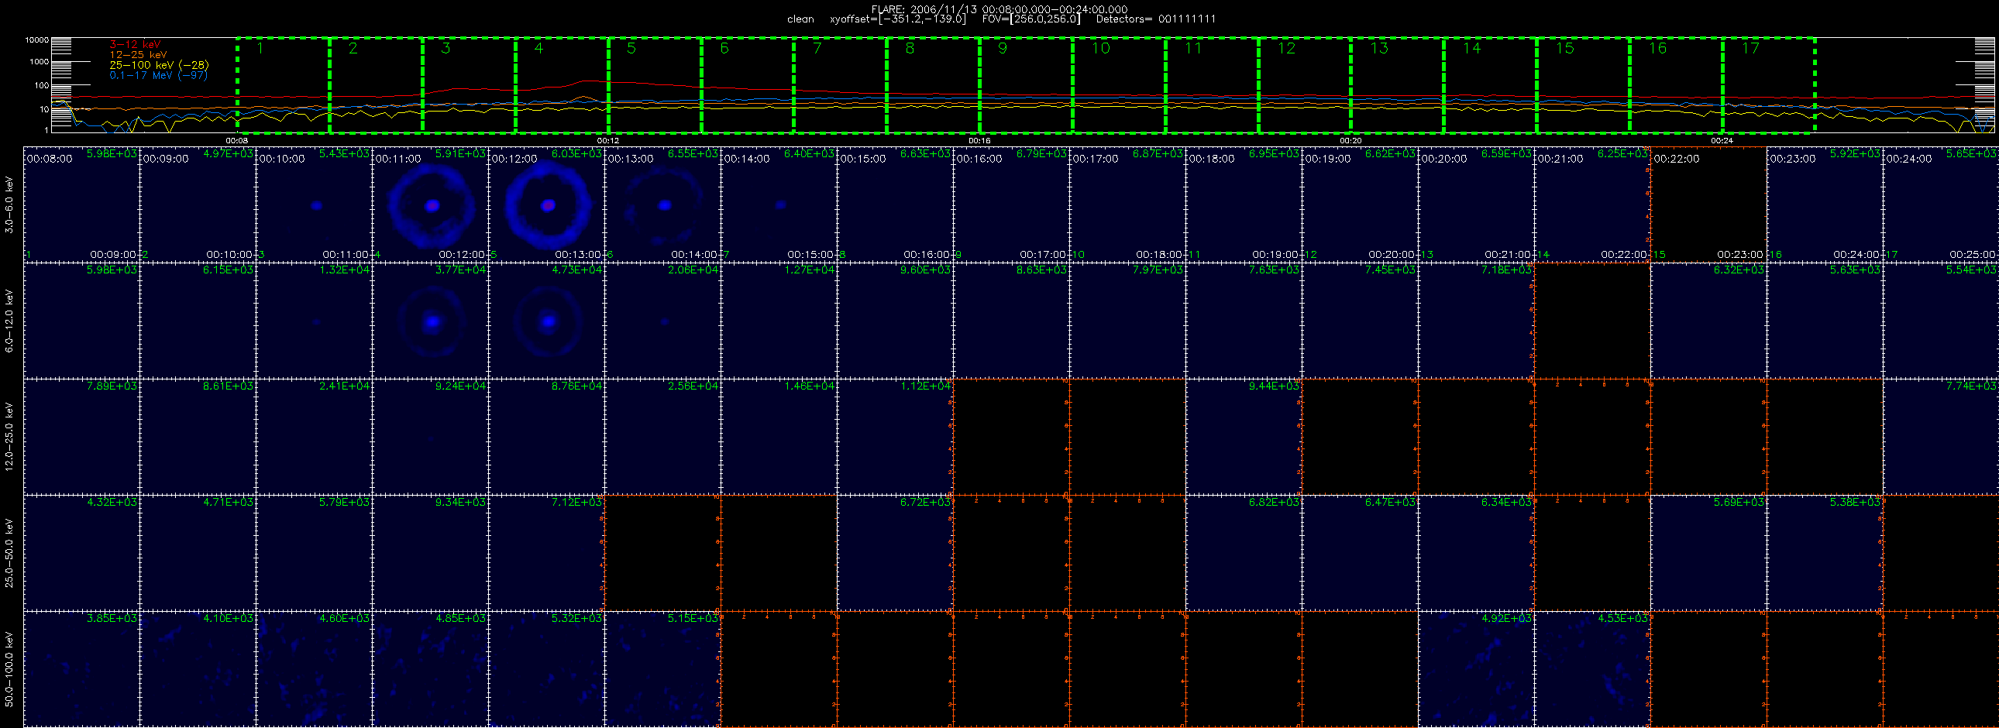
Task: Click the 6.0-12.0 keV row label
Action: [9, 321]
